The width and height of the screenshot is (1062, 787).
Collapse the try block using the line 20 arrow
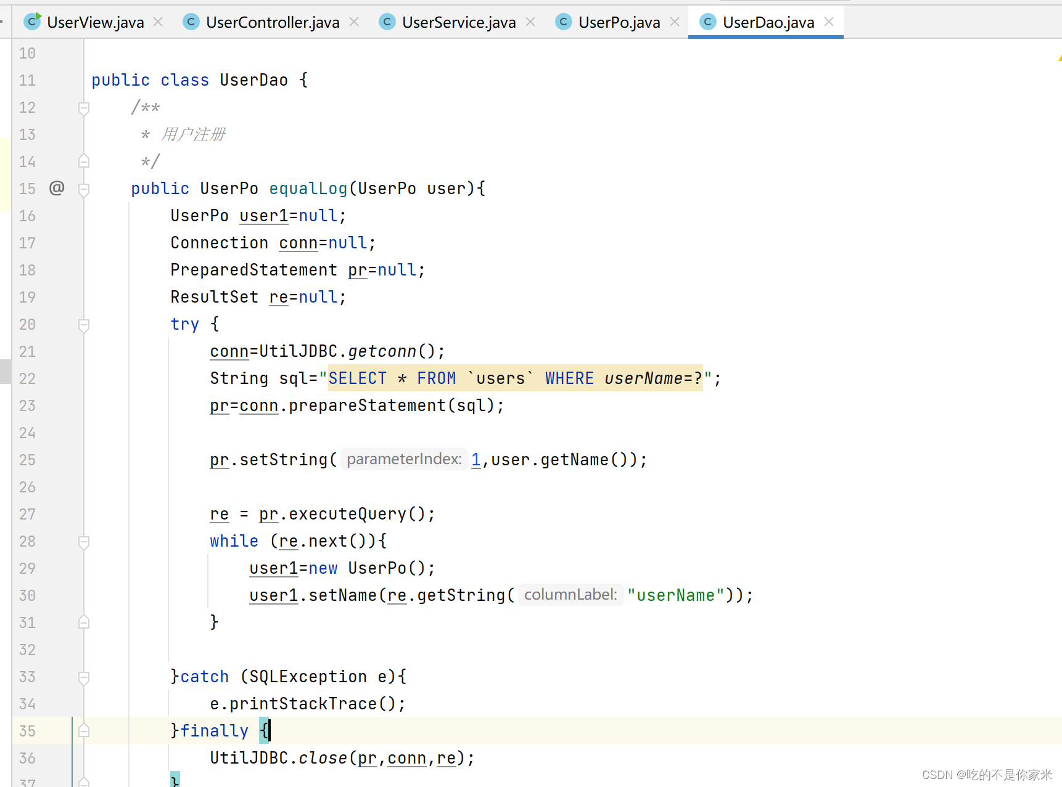pos(83,324)
